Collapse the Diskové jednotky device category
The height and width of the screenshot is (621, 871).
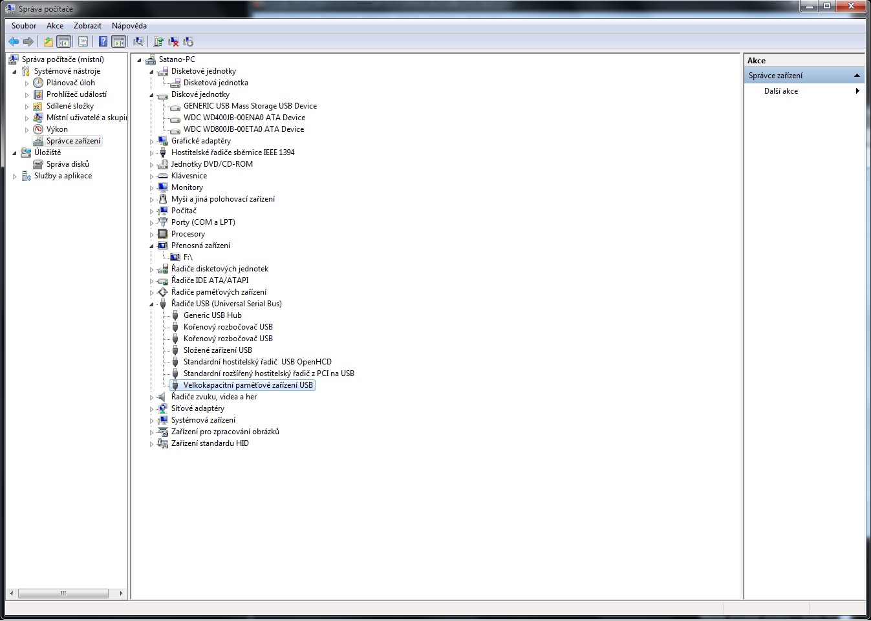tap(152, 95)
